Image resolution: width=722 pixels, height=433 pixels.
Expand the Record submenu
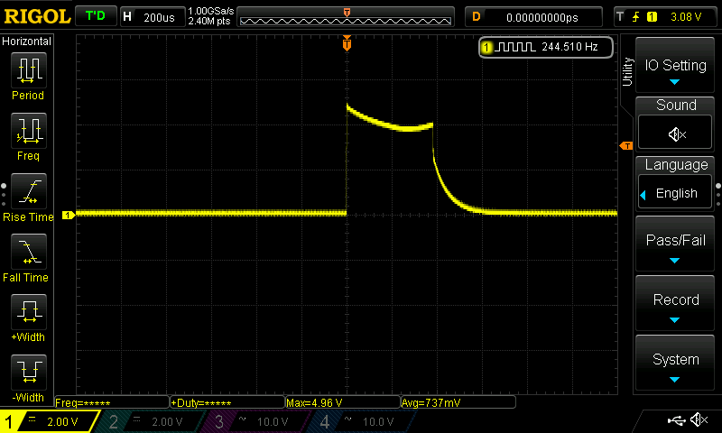pos(675,304)
